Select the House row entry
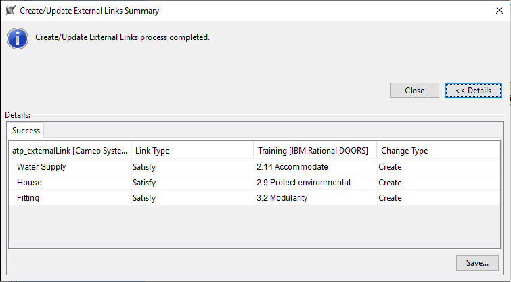Screen dimensions: 511x282 [29, 183]
